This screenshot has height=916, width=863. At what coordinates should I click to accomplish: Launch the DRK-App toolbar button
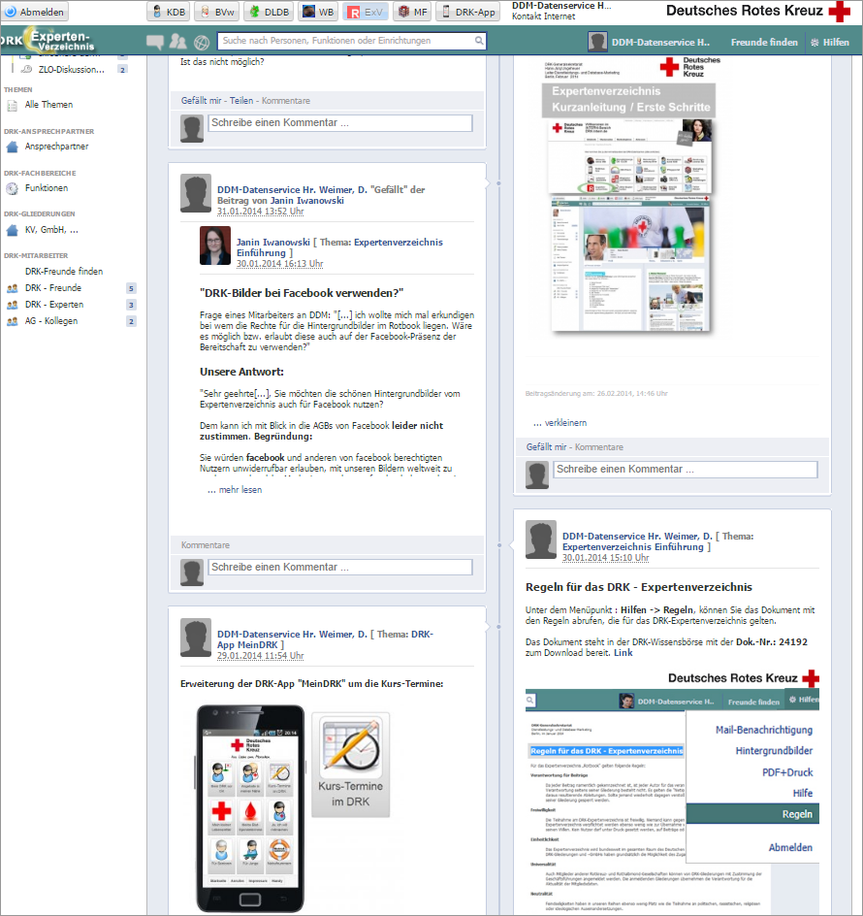pos(467,12)
